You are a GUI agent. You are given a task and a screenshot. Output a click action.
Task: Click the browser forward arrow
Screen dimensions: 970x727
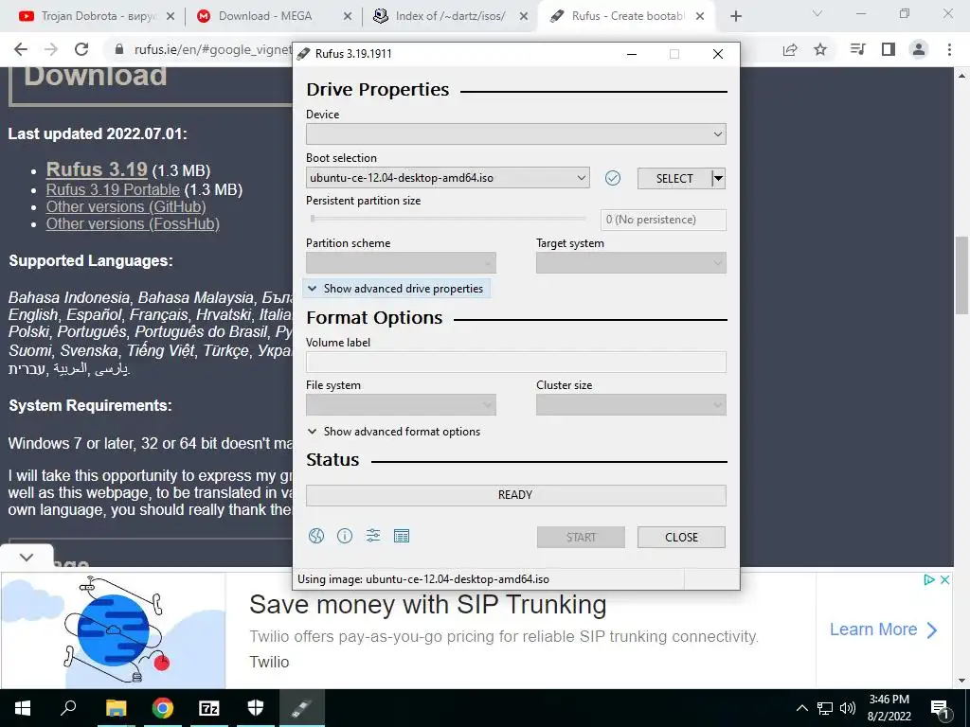pos(51,49)
